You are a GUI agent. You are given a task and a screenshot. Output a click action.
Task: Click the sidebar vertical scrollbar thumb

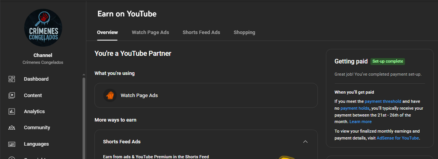click(x=84, y=118)
